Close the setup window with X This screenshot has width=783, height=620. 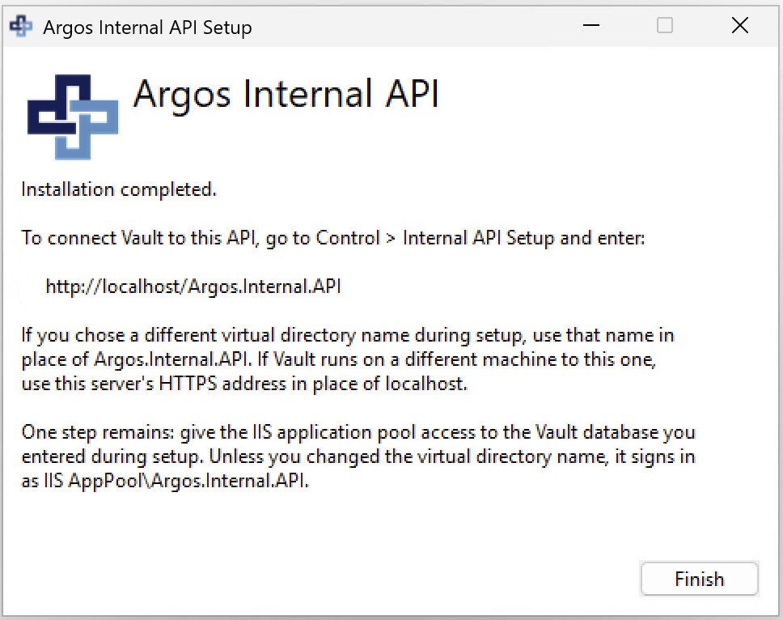740,25
